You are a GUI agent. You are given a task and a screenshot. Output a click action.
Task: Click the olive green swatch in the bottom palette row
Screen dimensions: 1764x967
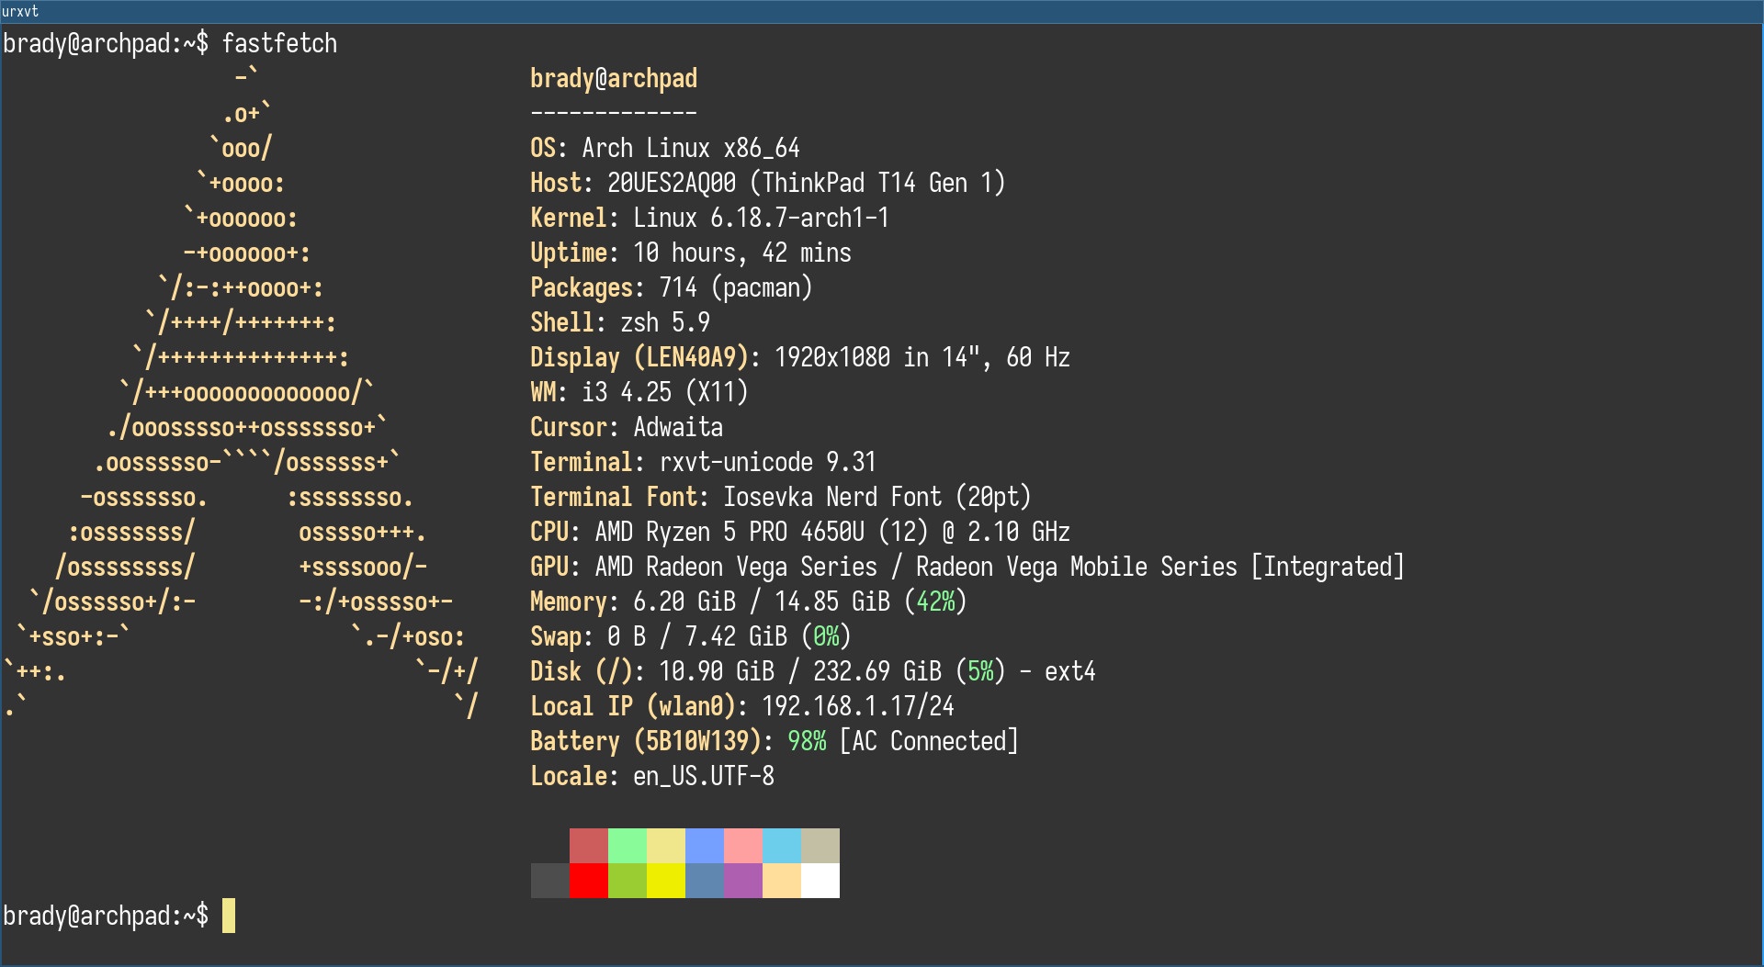click(628, 881)
